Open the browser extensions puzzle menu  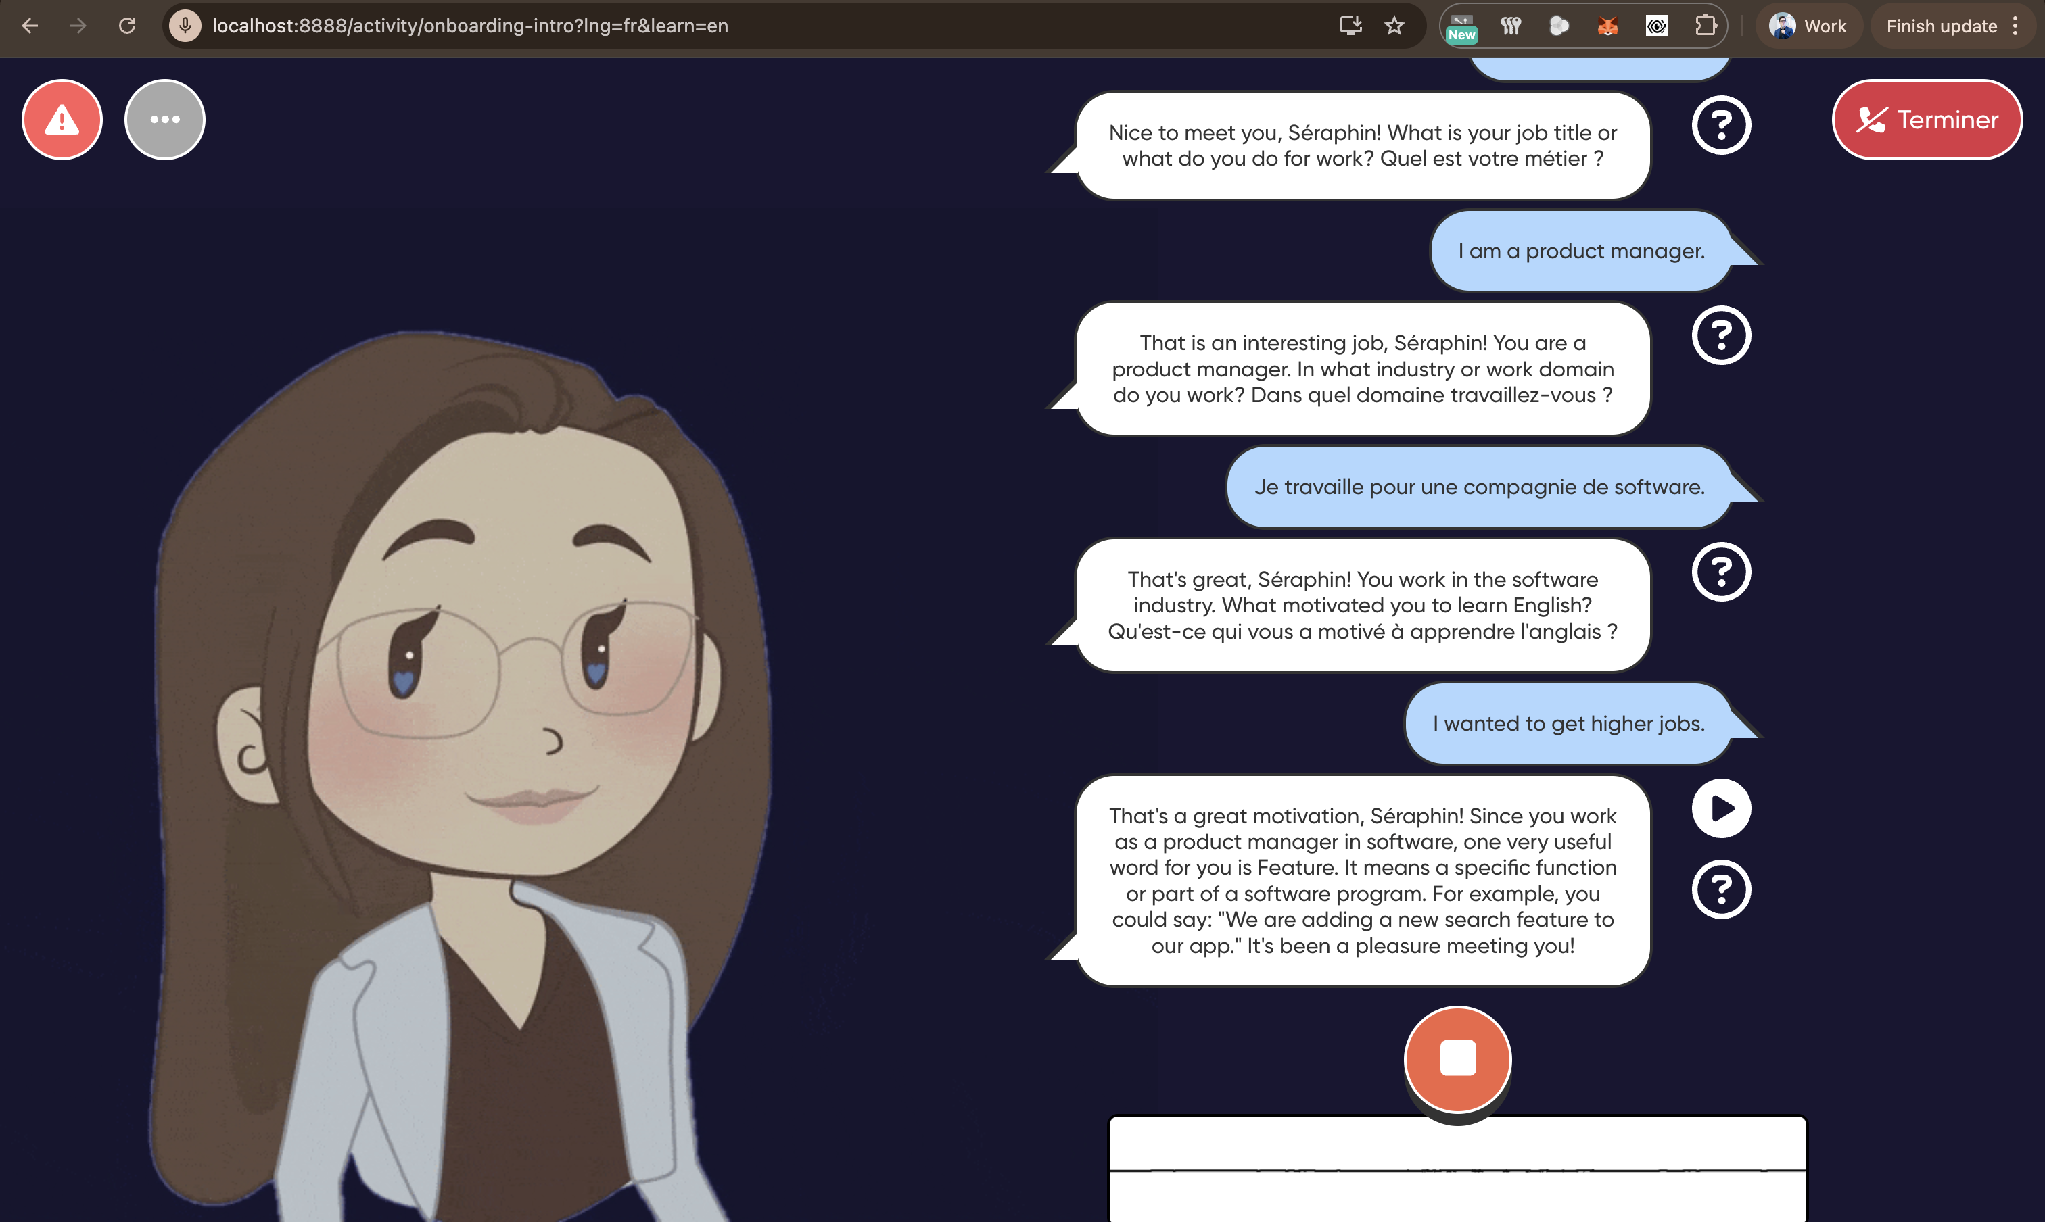pyautogui.click(x=1706, y=26)
